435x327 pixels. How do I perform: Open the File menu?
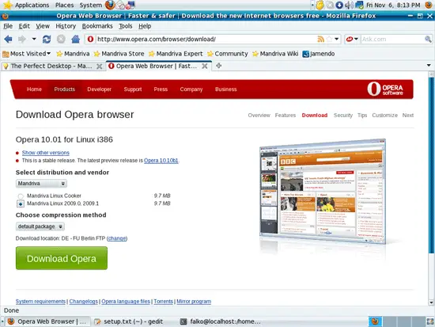click(x=8, y=26)
